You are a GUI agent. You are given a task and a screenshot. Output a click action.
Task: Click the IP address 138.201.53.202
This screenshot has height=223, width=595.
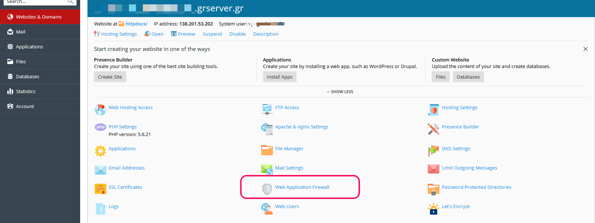point(196,24)
